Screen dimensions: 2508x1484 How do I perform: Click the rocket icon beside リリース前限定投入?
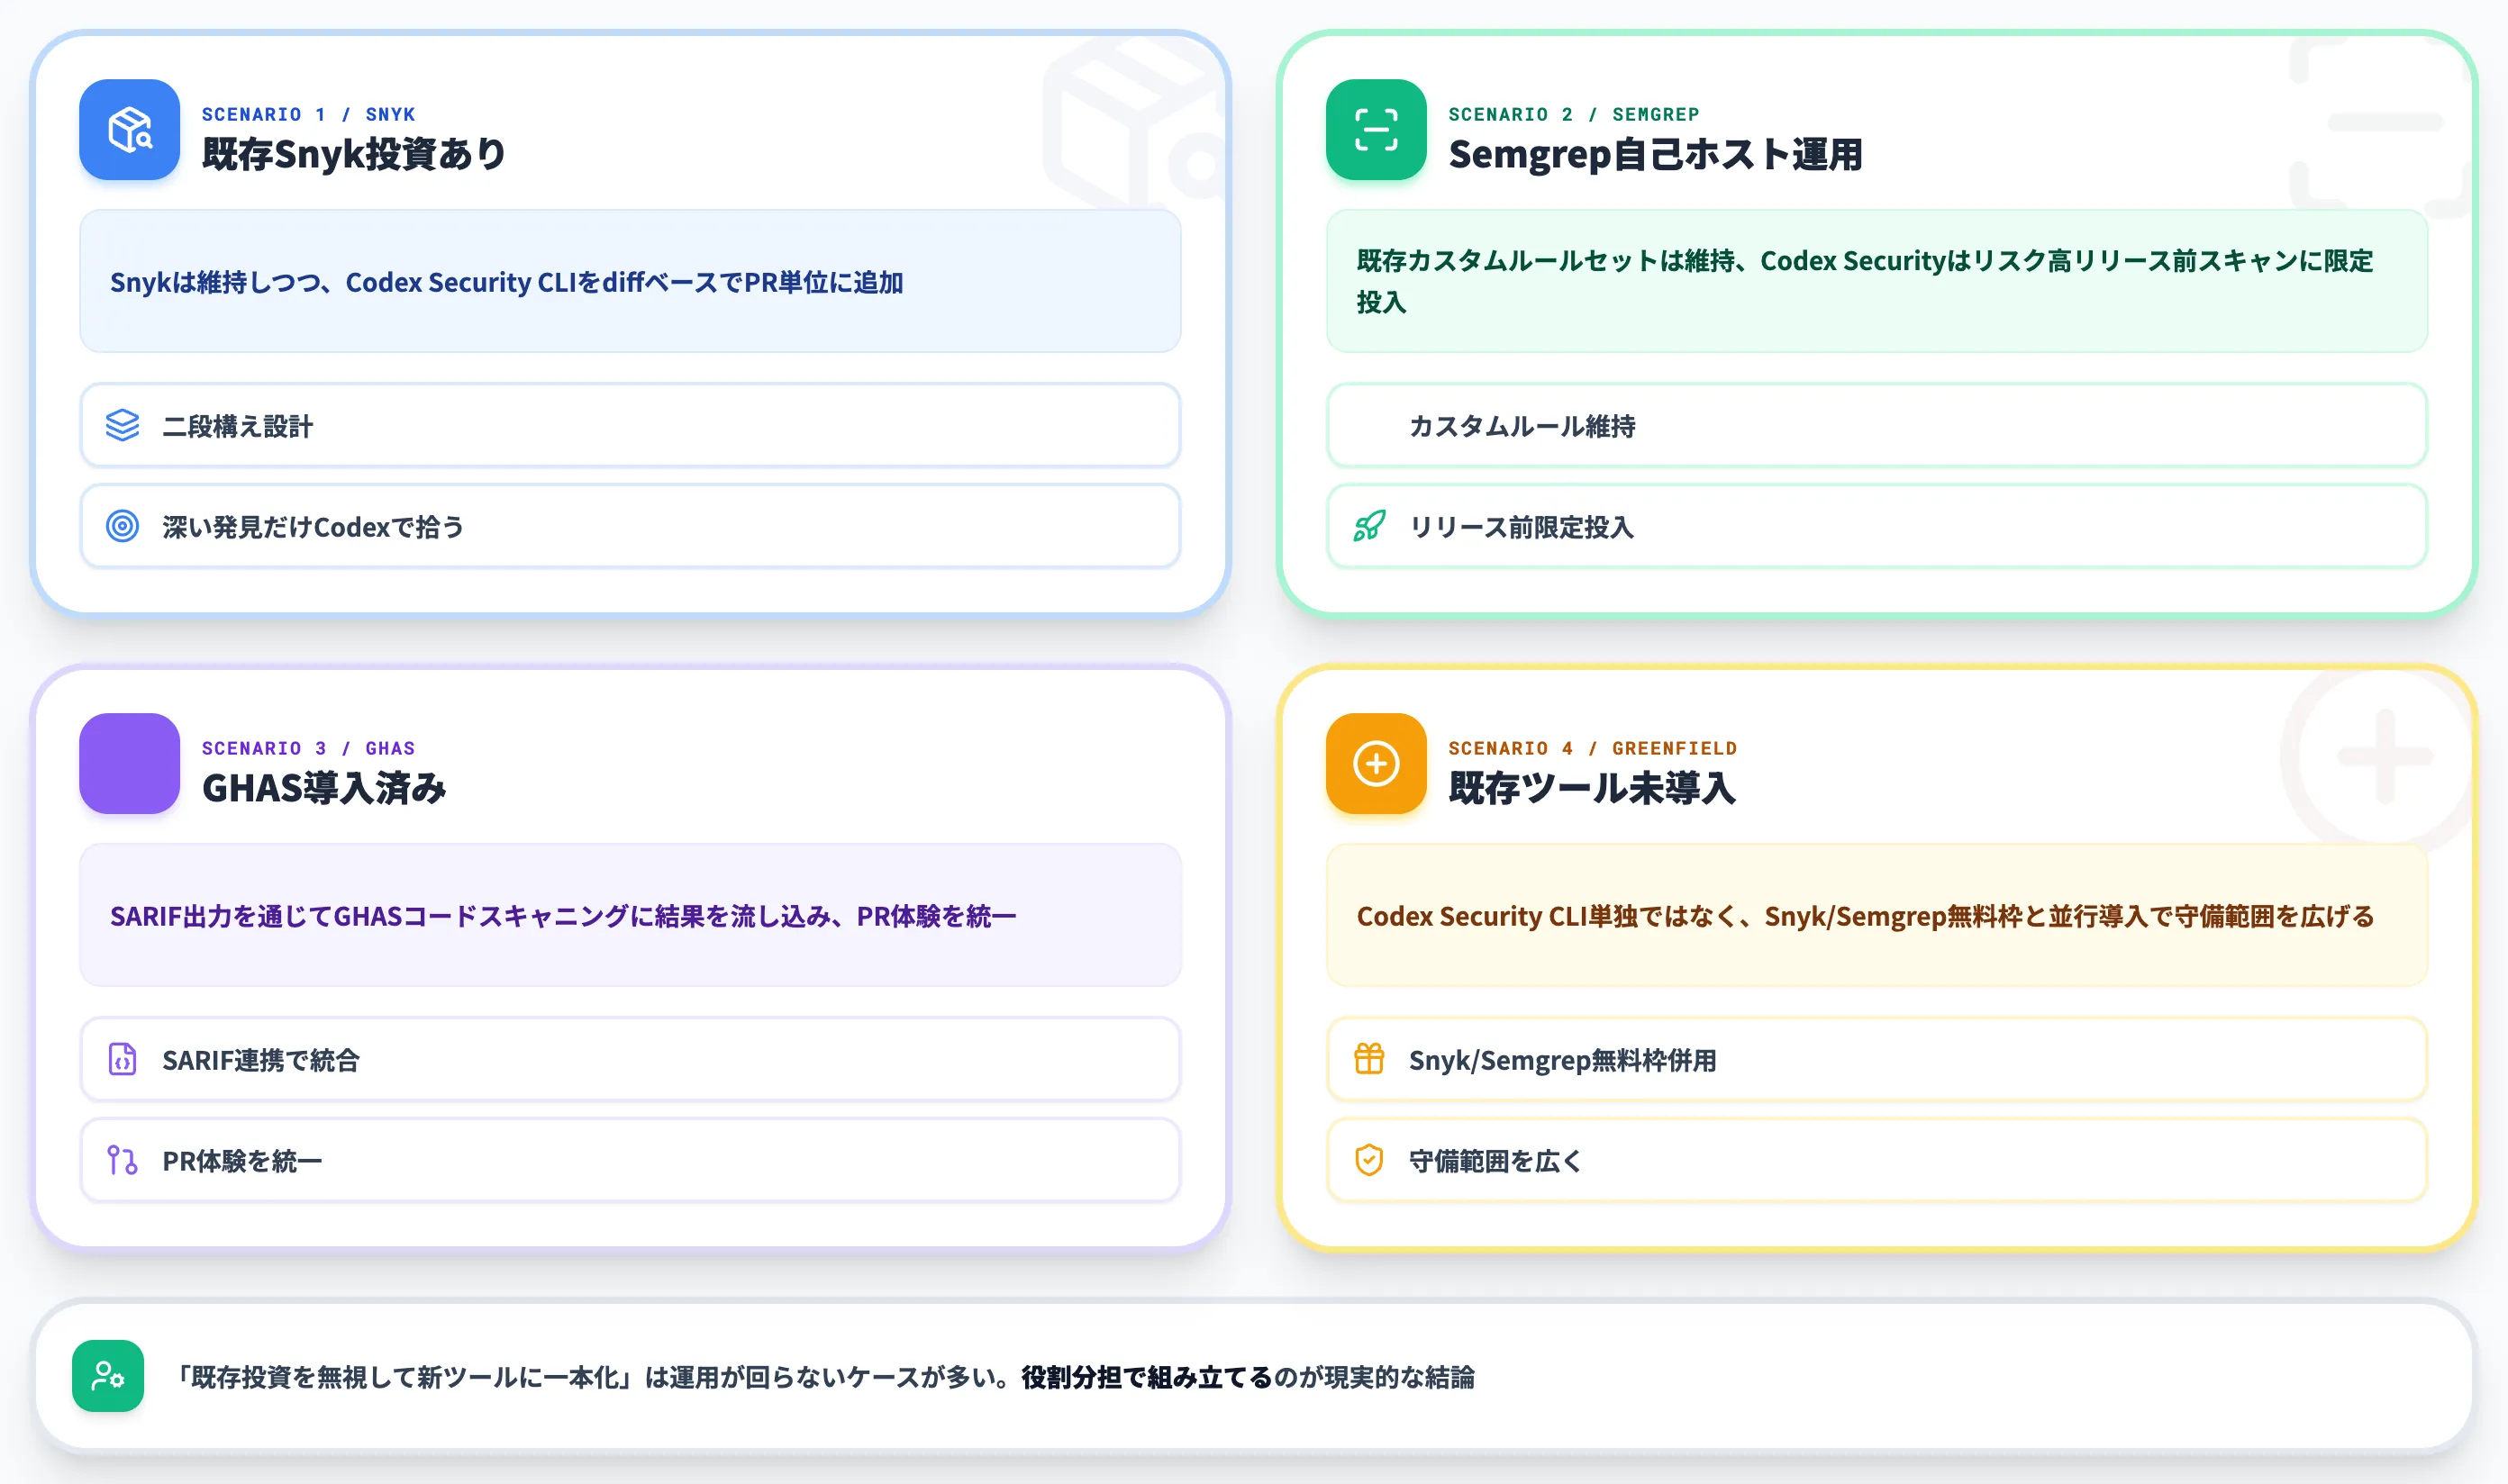click(1369, 526)
